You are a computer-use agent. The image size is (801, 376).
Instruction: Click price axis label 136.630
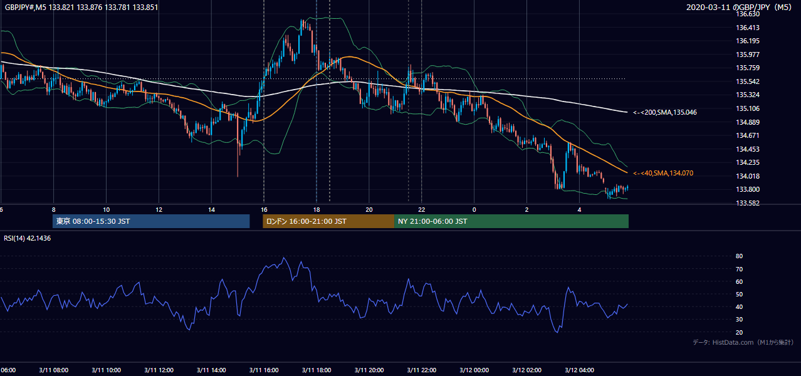click(x=748, y=14)
